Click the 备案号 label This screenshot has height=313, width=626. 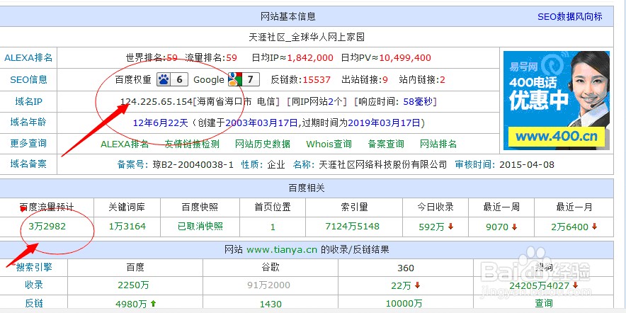click(x=132, y=164)
